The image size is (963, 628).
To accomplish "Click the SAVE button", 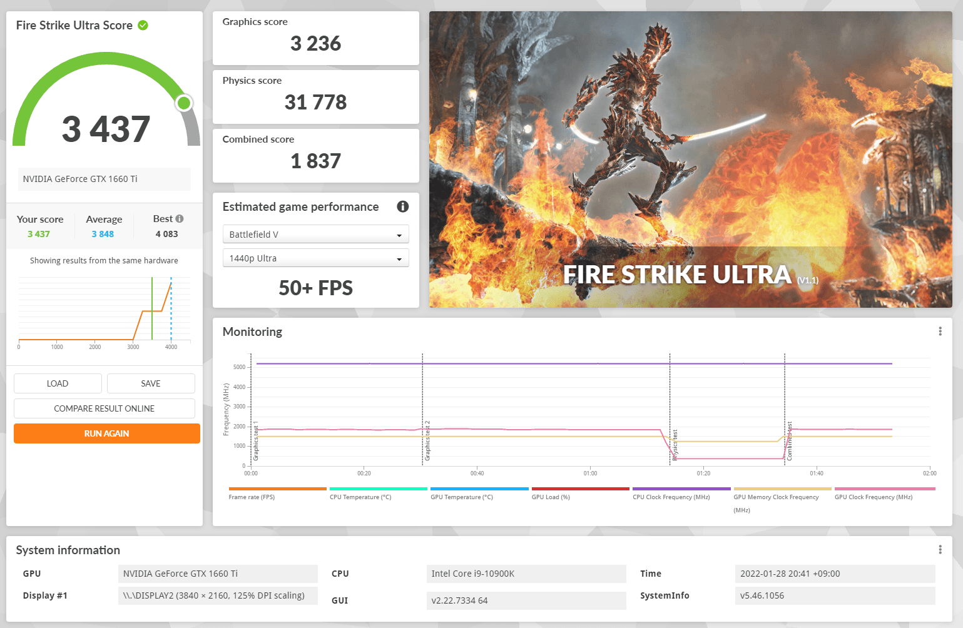I will click(x=151, y=383).
